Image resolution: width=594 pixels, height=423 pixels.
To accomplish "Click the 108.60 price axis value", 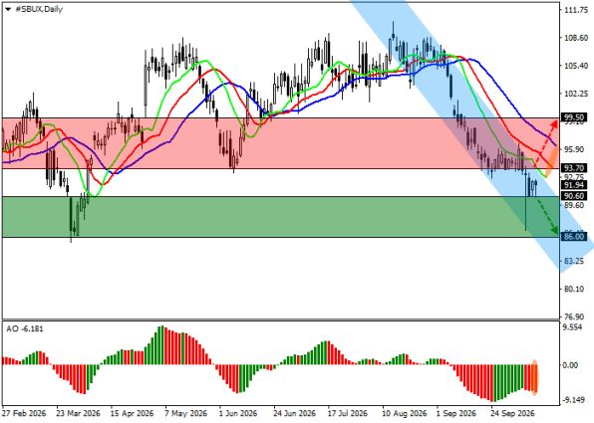I will pyautogui.click(x=576, y=38).
